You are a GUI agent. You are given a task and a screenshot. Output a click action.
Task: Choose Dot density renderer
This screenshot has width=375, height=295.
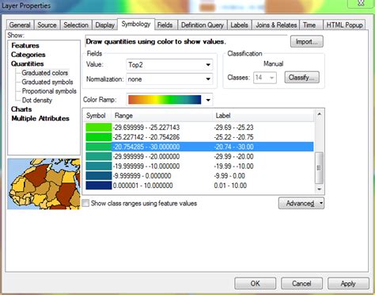pyautogui.click(x=37, y=100)
